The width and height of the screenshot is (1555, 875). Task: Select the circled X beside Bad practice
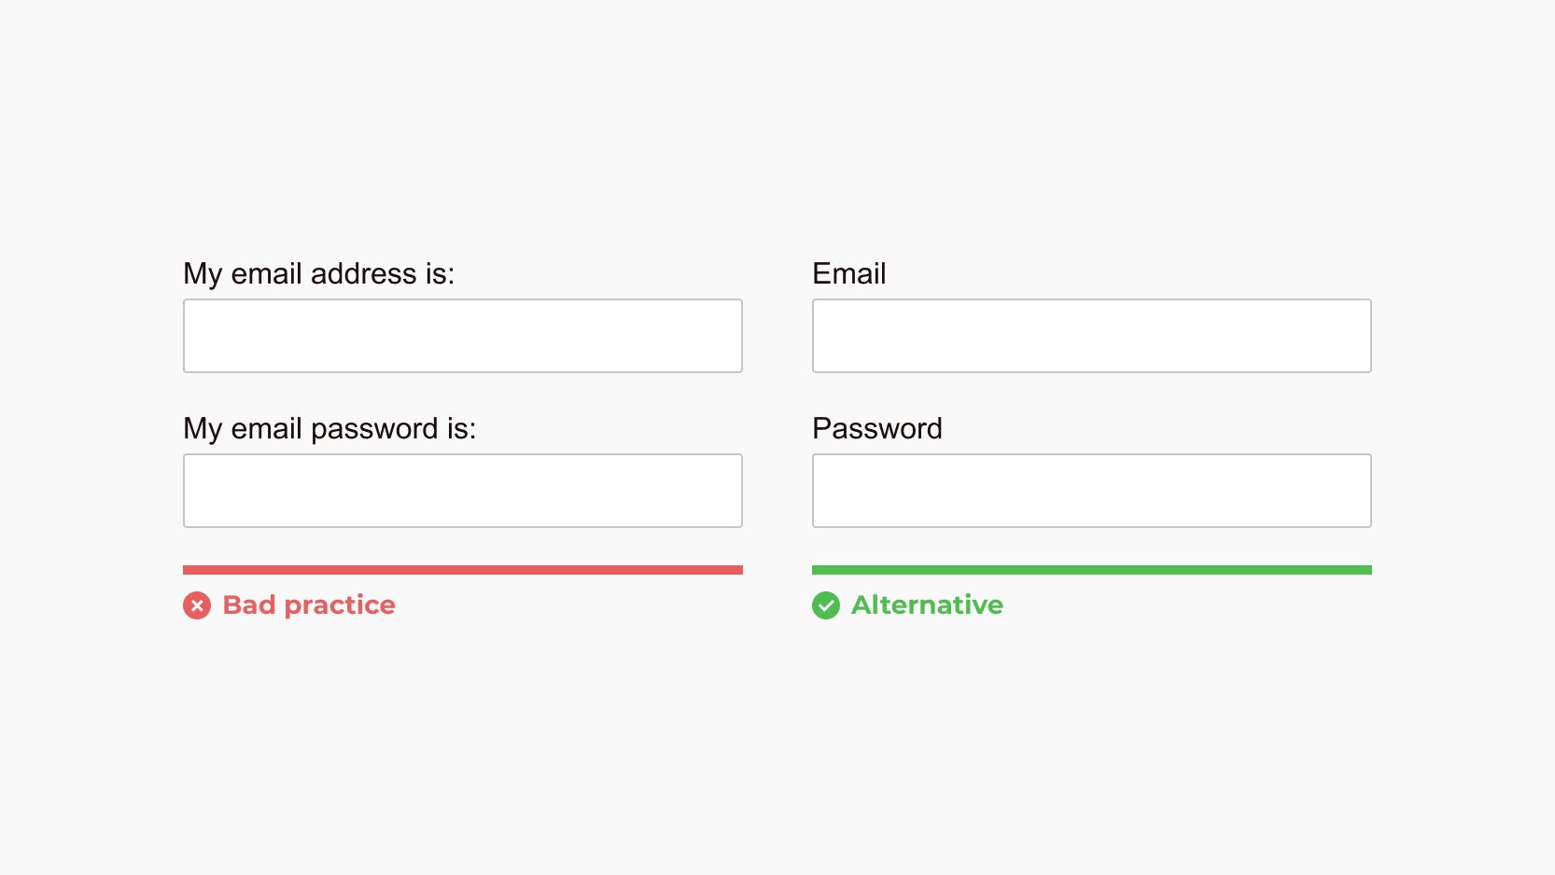(x=196, y=605)
